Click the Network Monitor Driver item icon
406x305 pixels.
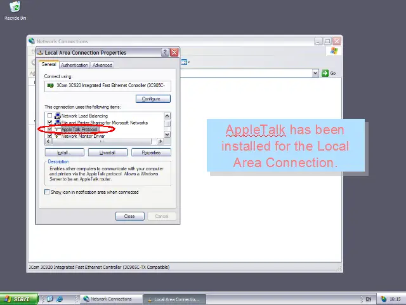[58, 135]
